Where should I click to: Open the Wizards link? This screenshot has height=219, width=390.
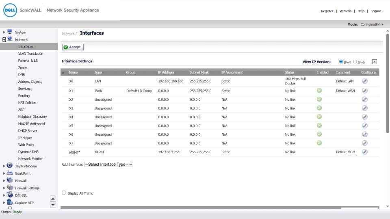point(345,11)
